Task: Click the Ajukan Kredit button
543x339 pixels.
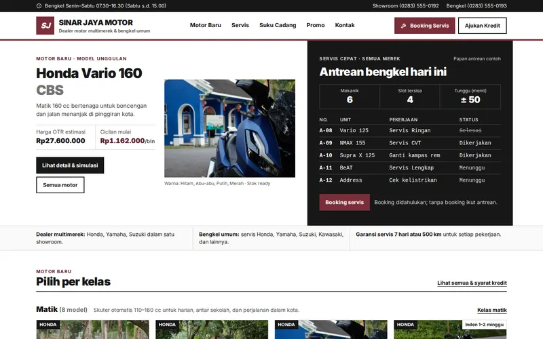Action: tap(483, 26)
